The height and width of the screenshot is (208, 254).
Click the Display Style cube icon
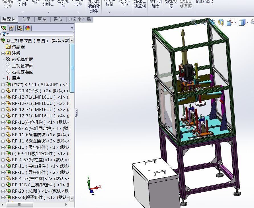coord(242,22)
